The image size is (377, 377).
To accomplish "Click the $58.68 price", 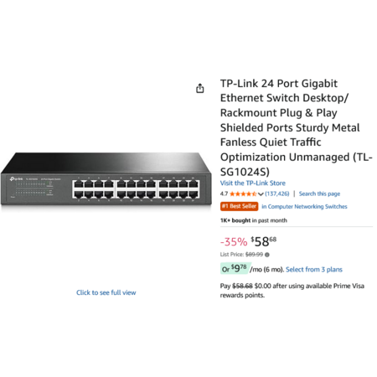I will pos(264,241).
